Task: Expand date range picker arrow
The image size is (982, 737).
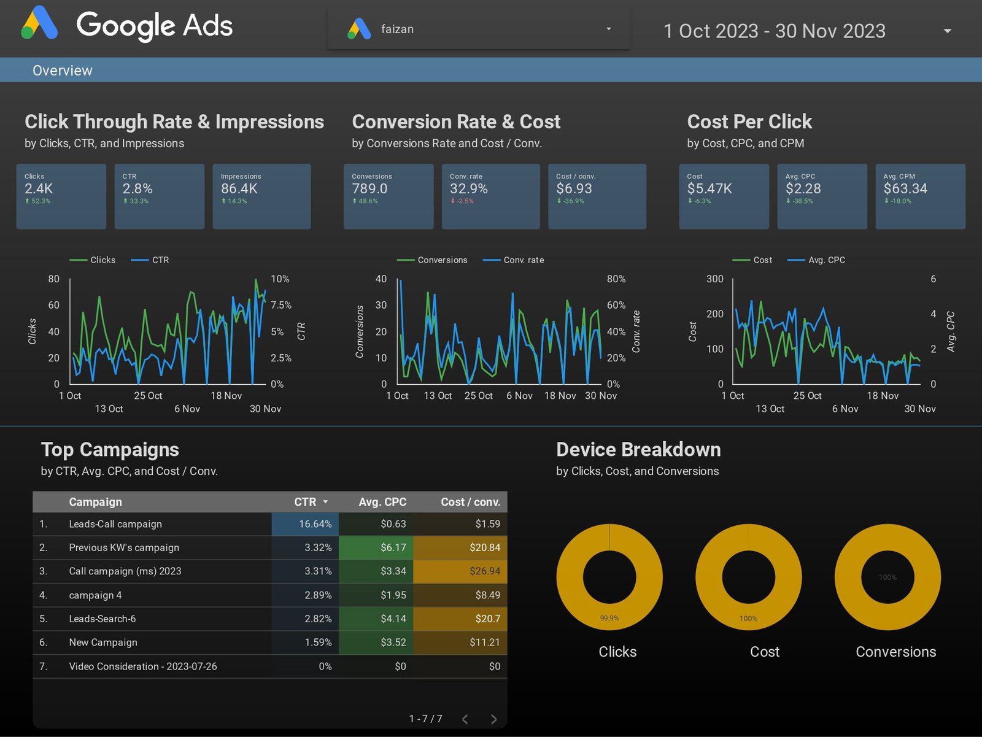Action: click(947, 31)
